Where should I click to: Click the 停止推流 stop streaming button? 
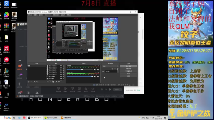128,66
